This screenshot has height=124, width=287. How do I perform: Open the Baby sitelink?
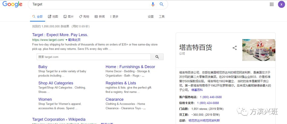pos(43,67)
